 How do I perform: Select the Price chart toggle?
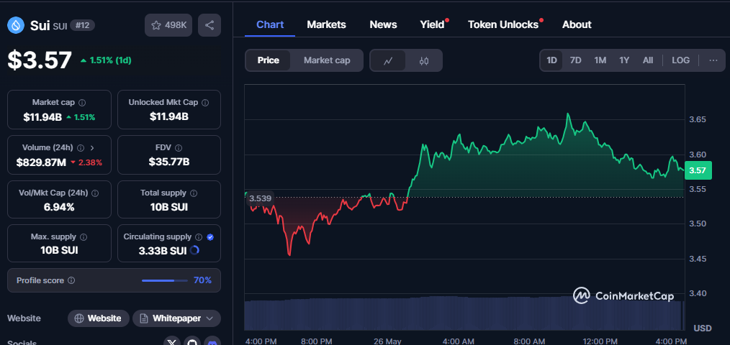[268, 60]
